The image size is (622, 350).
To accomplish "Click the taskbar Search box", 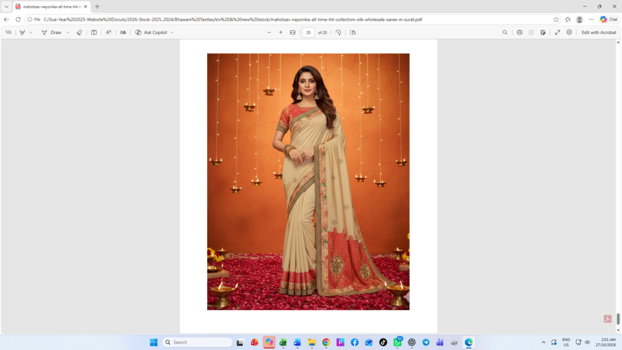I will 197,343.
